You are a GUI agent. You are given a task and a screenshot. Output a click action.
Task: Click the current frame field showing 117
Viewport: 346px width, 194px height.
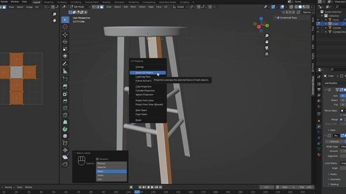[x=267, y=187]
